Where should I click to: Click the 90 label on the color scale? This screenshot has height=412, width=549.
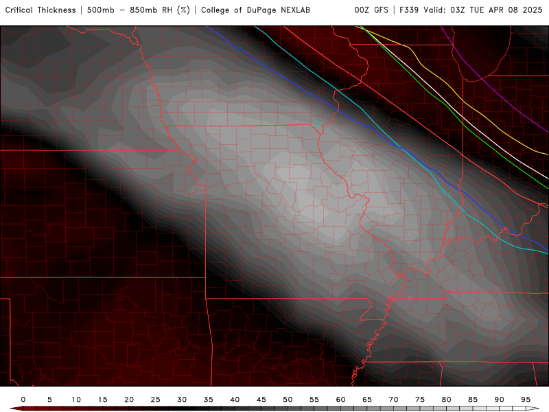(500, 400)
